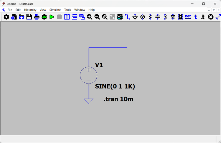Click the V1 voltage source symbol
Viewport: 221px width, 143px height.
(x=89, y=75)
